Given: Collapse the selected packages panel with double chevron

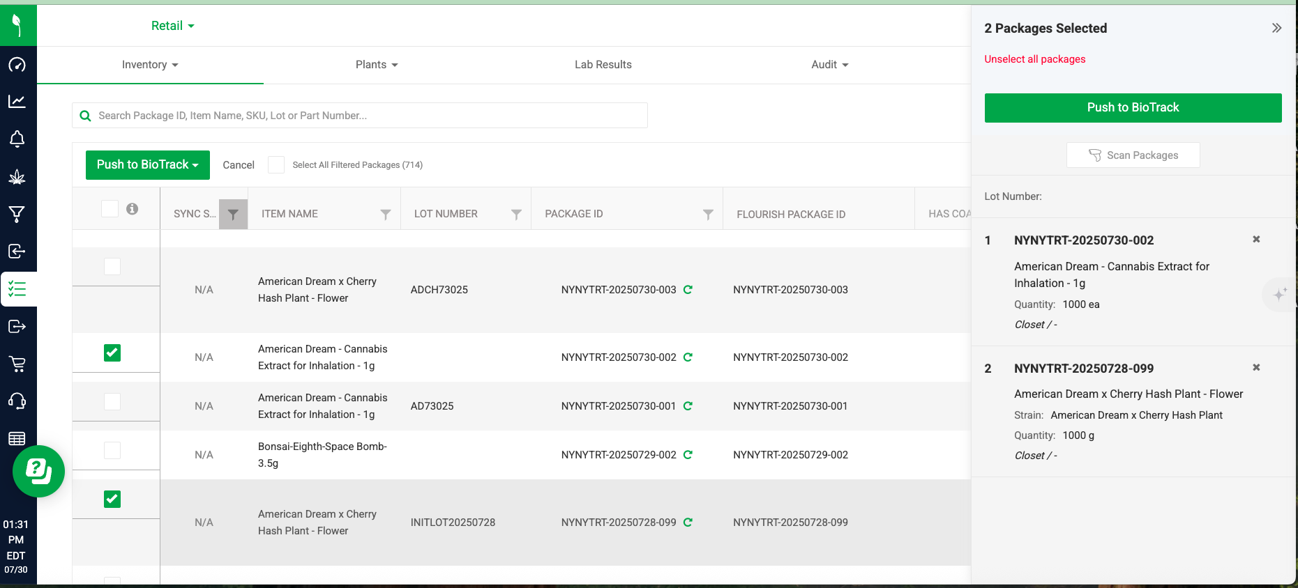Looking at the screenshot, I should tap(1276, 28).
